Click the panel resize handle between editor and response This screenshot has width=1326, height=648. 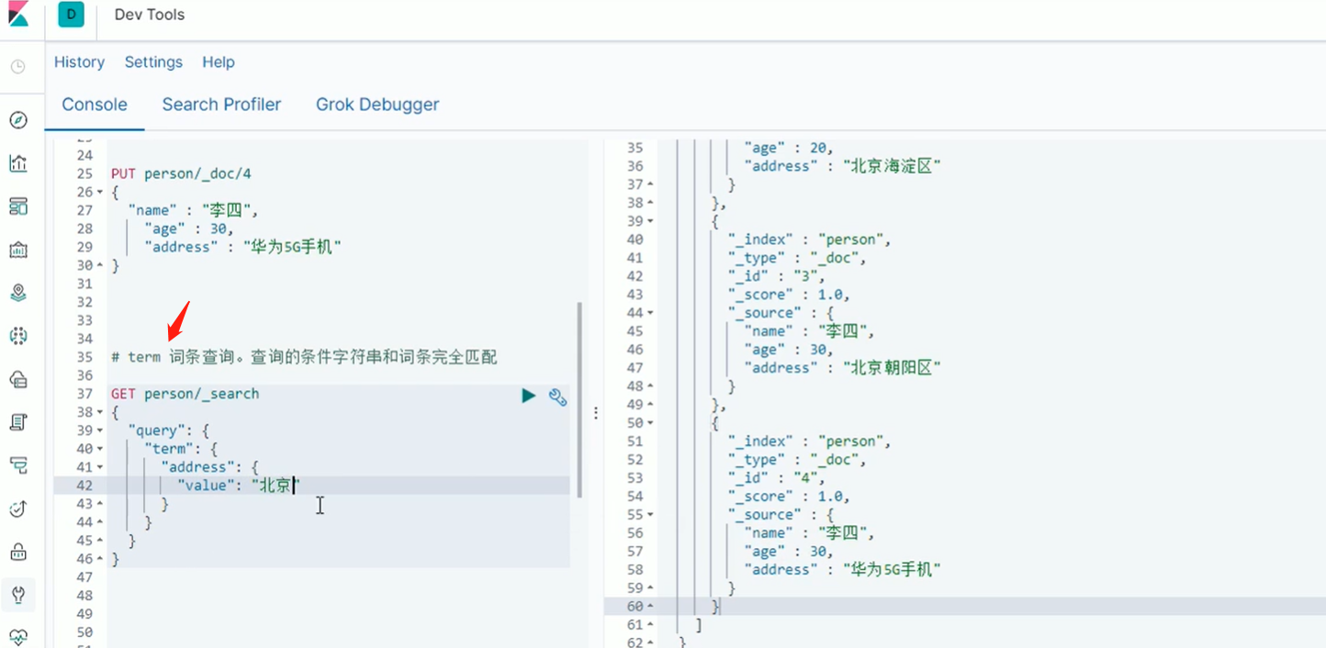[595, 414]
